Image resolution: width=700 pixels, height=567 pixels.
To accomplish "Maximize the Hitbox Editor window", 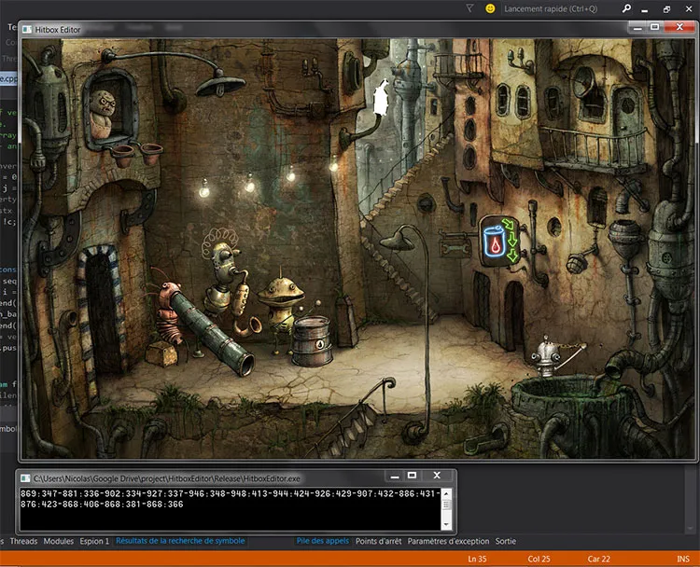I will coord(655,27).
